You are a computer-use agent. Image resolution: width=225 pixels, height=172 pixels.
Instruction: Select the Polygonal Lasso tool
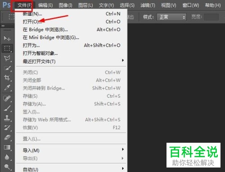[7, 58]
